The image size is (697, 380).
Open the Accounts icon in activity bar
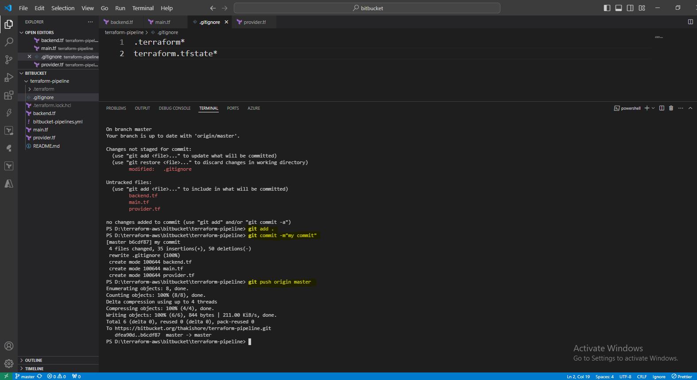[9, 346]
